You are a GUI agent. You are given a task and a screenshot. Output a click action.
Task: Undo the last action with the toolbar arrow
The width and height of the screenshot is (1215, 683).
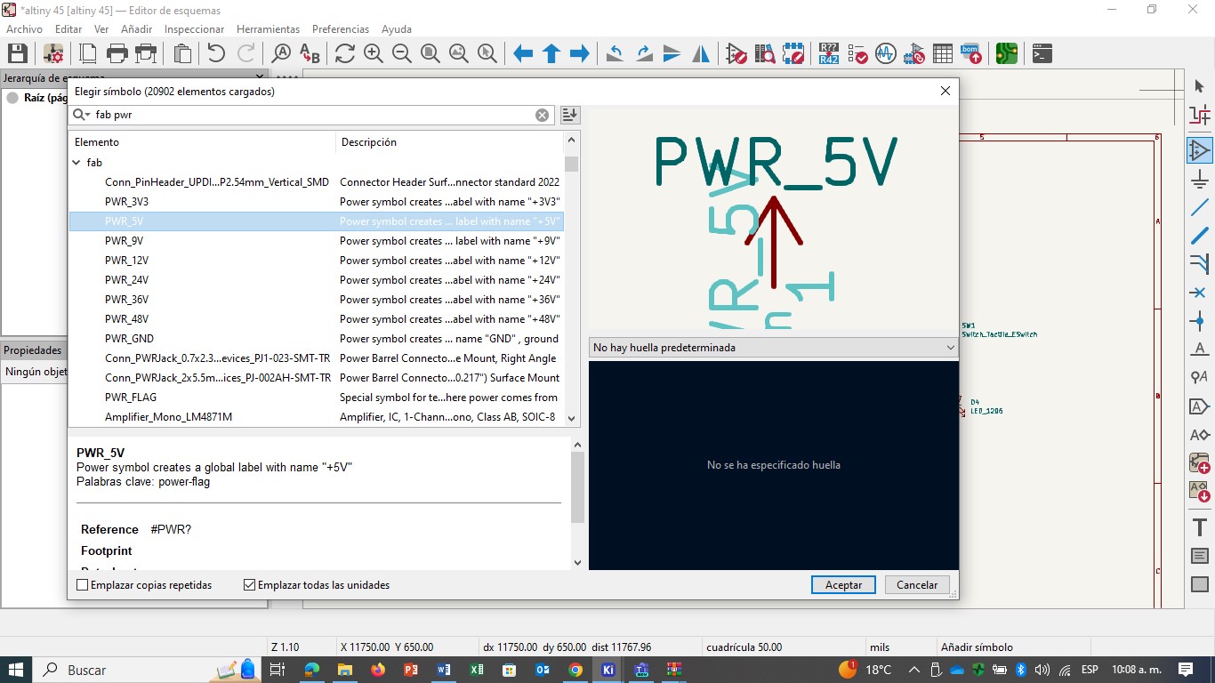click(216, 53)
